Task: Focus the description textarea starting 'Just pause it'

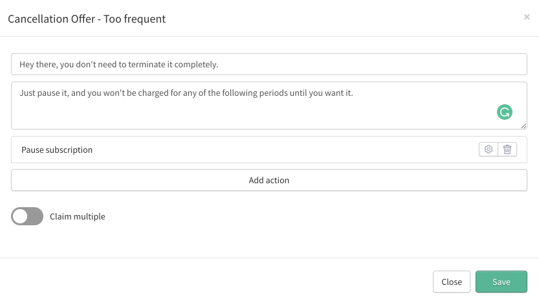Action: tap(269, 106)
